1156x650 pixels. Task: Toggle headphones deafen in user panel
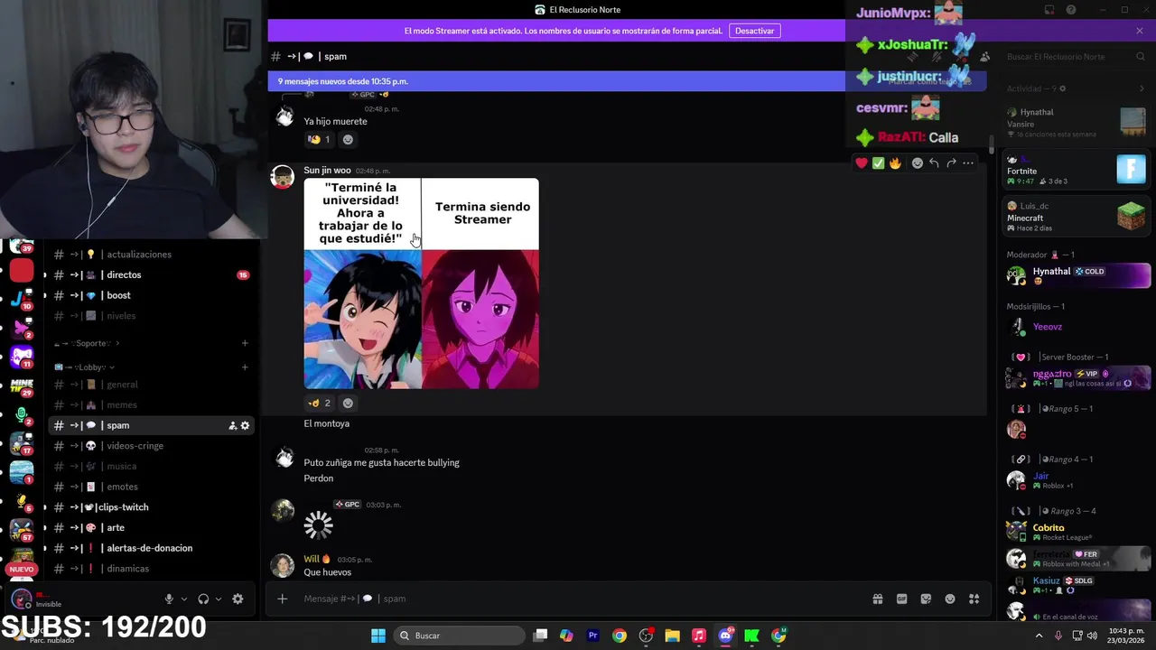pos(203,599)
